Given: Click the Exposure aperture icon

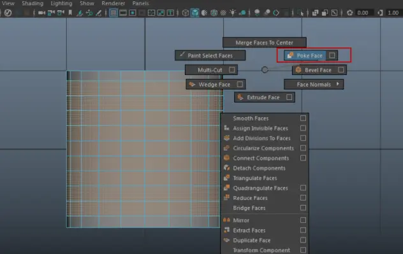Looking at the screenshot, I should click(x=349, y=13).
